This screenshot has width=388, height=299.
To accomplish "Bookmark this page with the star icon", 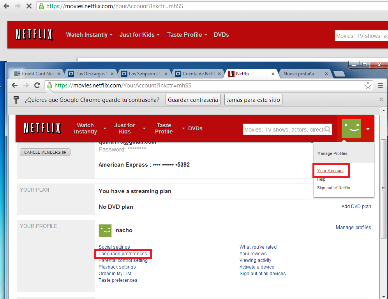I will [368, 85].
